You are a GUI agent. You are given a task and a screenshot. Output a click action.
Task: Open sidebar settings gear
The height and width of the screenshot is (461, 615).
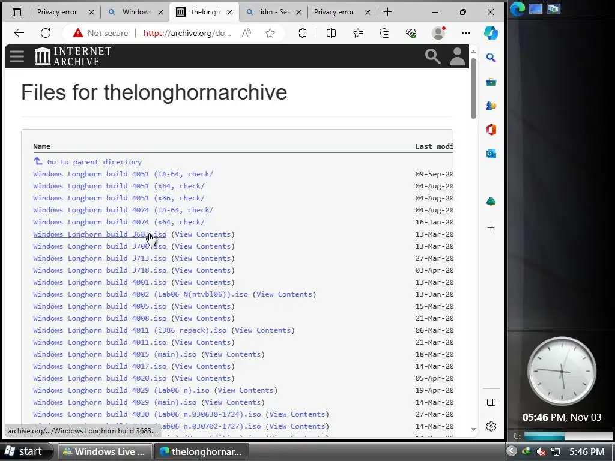[x=491, y=426]
